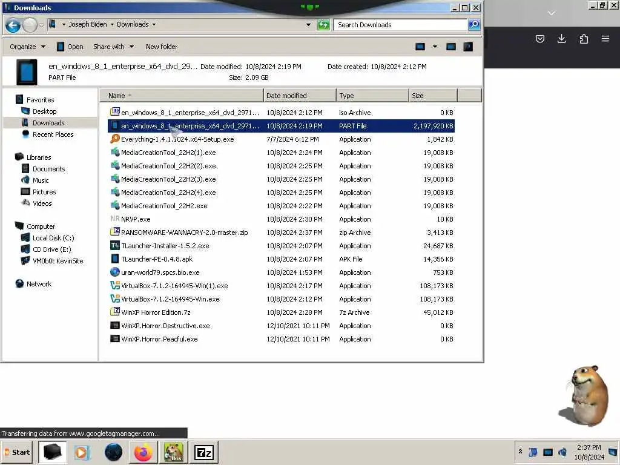Click the Start button

pyautogui.click(x=18, y=452)
